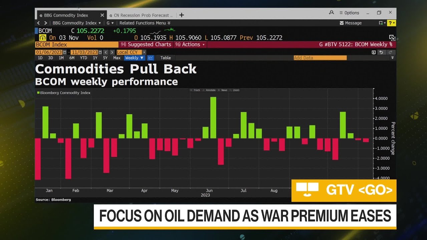Select the 1D range
Screen dimensions: 427x240
coord(40,58)
